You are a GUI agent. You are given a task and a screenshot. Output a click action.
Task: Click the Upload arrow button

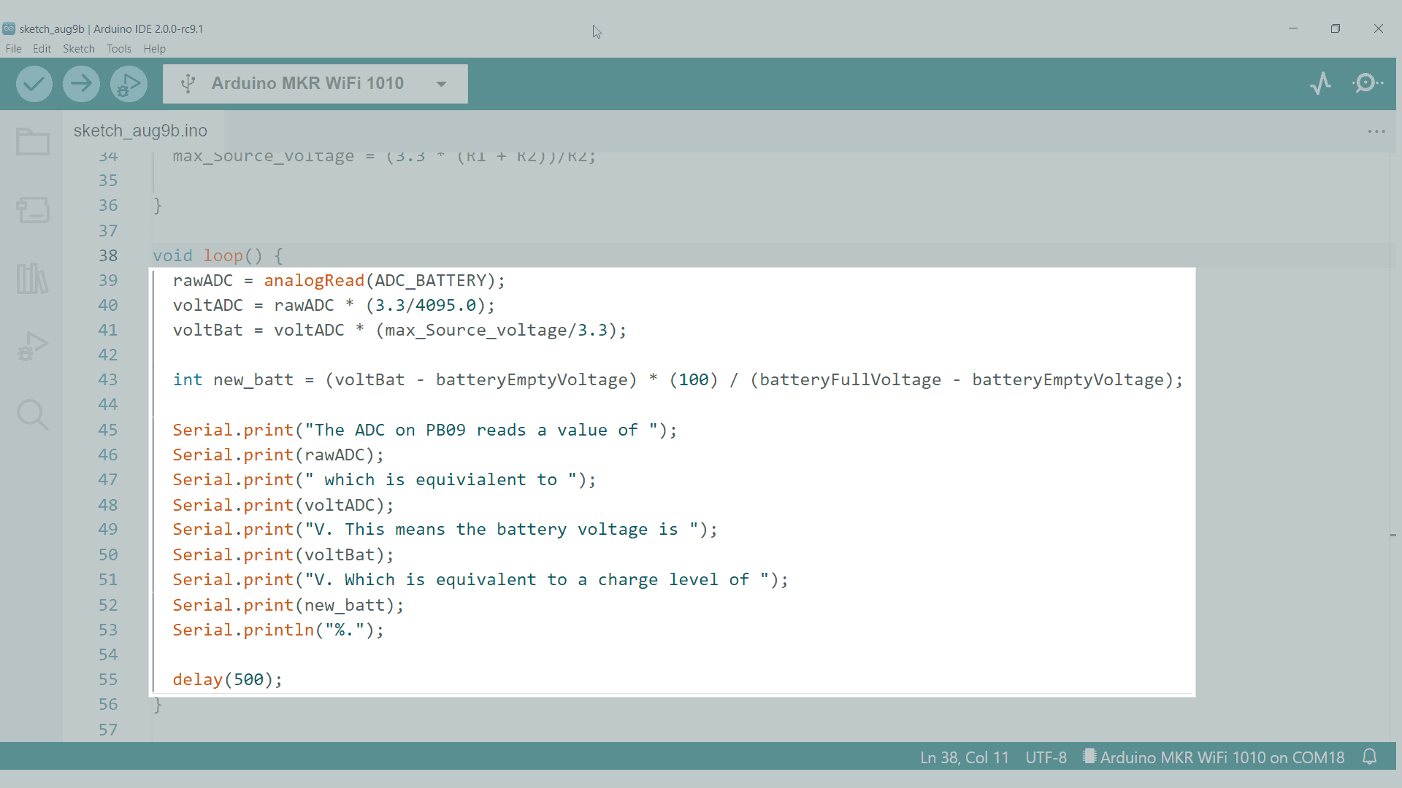tap(81, 84)
